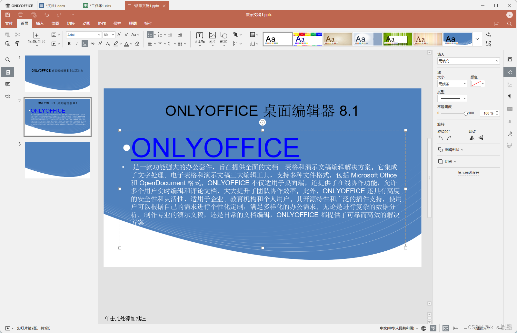
Task: Switch to the 文档1.docx document tab
Action: pyautogui.click(x=59, y=6)
